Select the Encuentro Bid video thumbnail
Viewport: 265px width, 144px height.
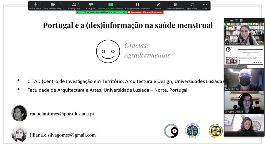(244, 79)
